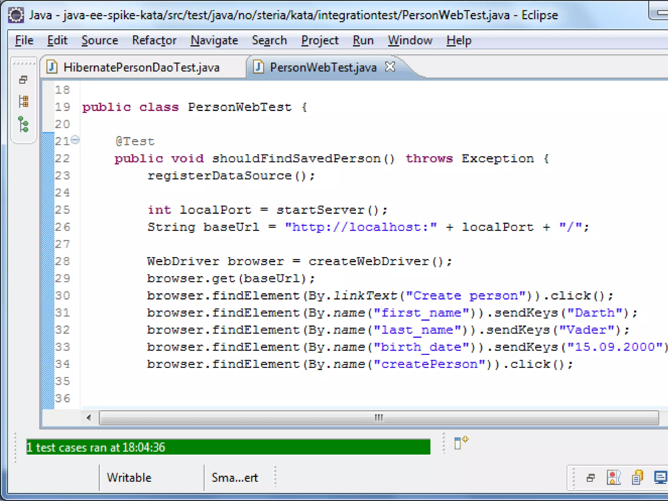Open the Run menu
The width and height of the screenshot is (668, 501).
point(363,40)
